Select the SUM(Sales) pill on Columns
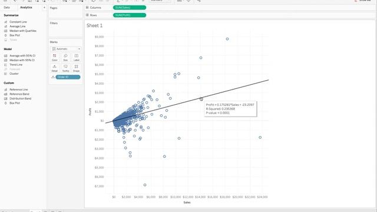 coord(130,8)
